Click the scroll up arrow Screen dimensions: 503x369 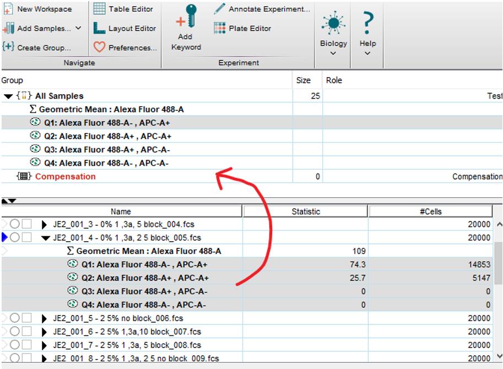[x=499, y=224]
